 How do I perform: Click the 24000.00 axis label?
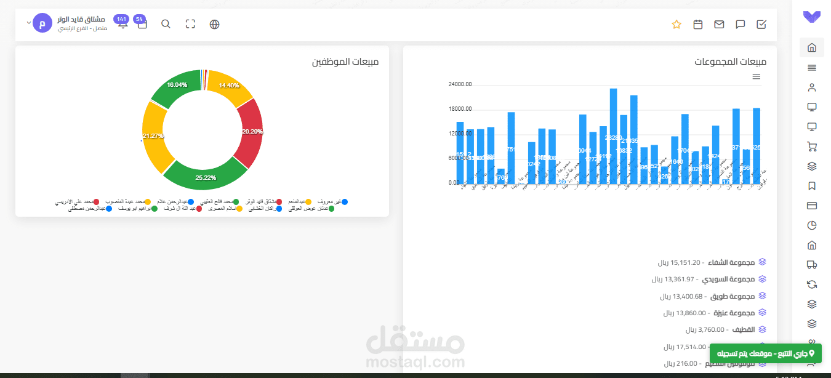pyautogui.click(x=460, y=84)
